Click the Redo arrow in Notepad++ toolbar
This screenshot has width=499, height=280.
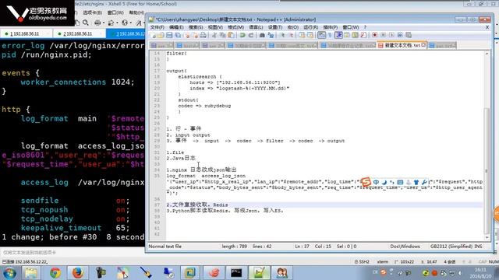coord(251,35)
